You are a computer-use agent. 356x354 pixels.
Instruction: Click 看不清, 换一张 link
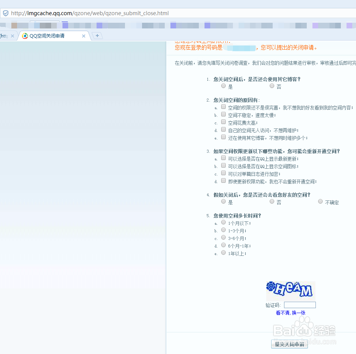(x=290, y=313)
